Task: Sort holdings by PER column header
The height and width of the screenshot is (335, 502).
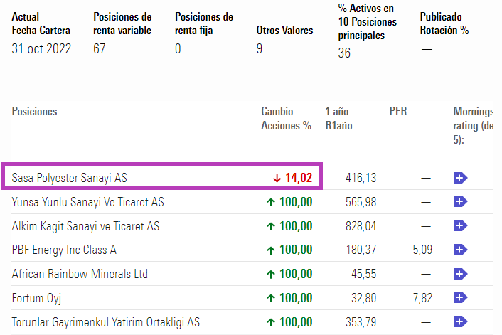Action: pos(398,112)
